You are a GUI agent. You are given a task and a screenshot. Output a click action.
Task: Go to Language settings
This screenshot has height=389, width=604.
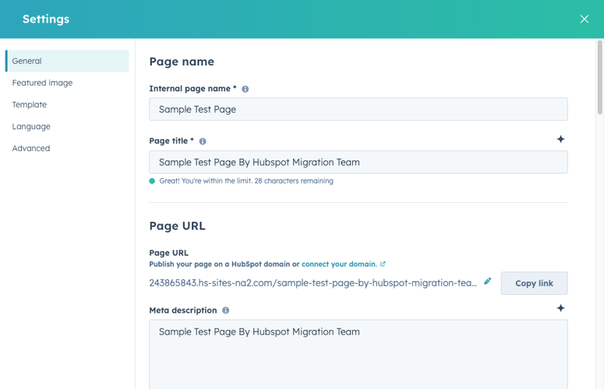(31, 127)
